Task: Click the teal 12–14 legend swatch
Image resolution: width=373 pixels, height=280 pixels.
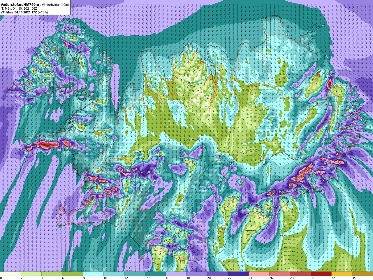Action: click(x=135, y=274)
